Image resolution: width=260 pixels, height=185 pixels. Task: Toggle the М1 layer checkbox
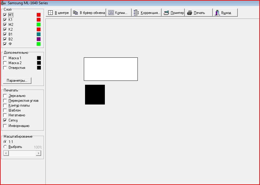5,15
